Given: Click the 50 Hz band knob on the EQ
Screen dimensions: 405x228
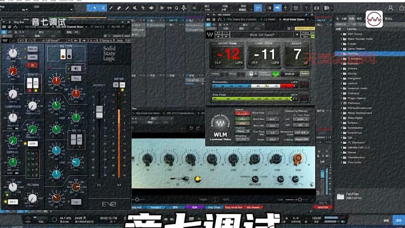Looking at the screenshot, I should (x=148, y=159).
